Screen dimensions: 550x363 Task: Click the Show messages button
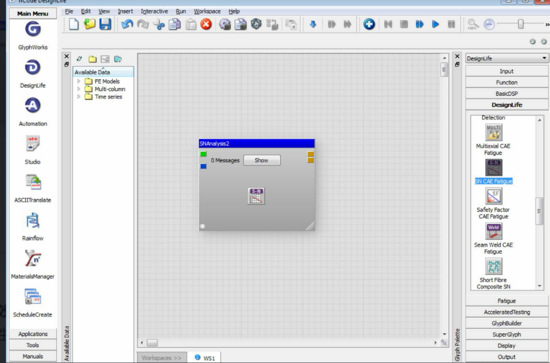point(261,160)
